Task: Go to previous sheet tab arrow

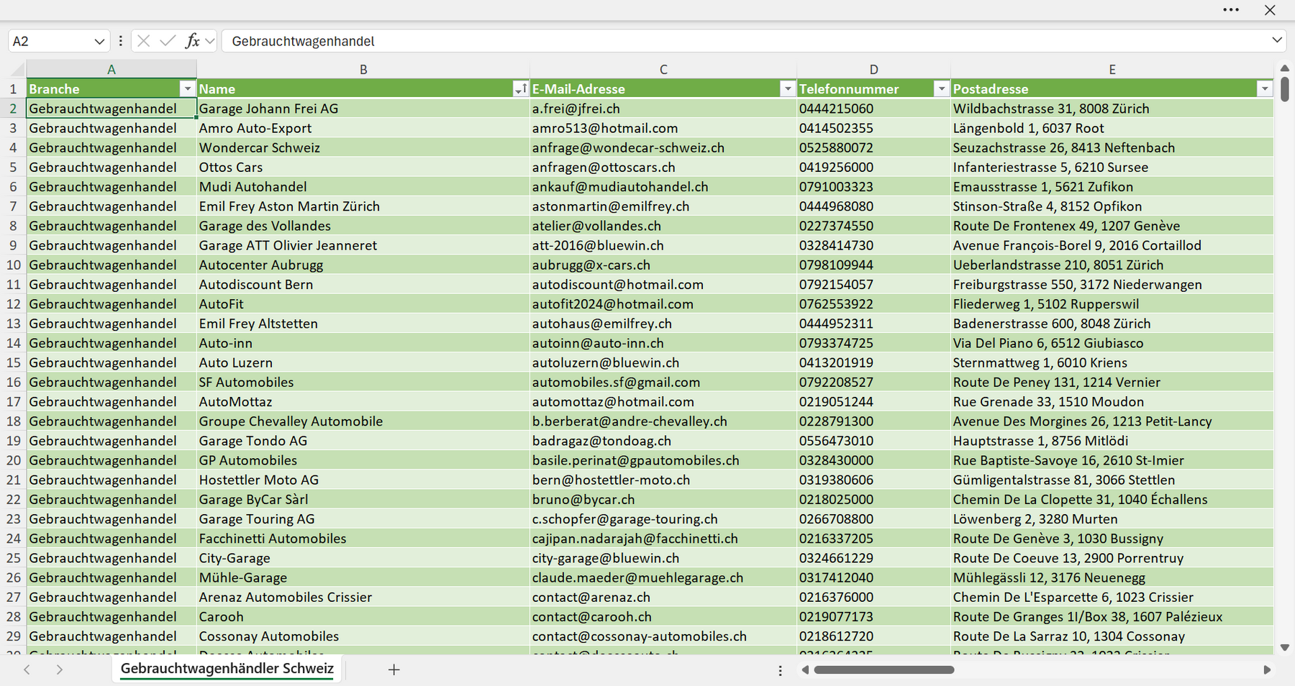Action: pyautogui.click(x=27, y=669)
